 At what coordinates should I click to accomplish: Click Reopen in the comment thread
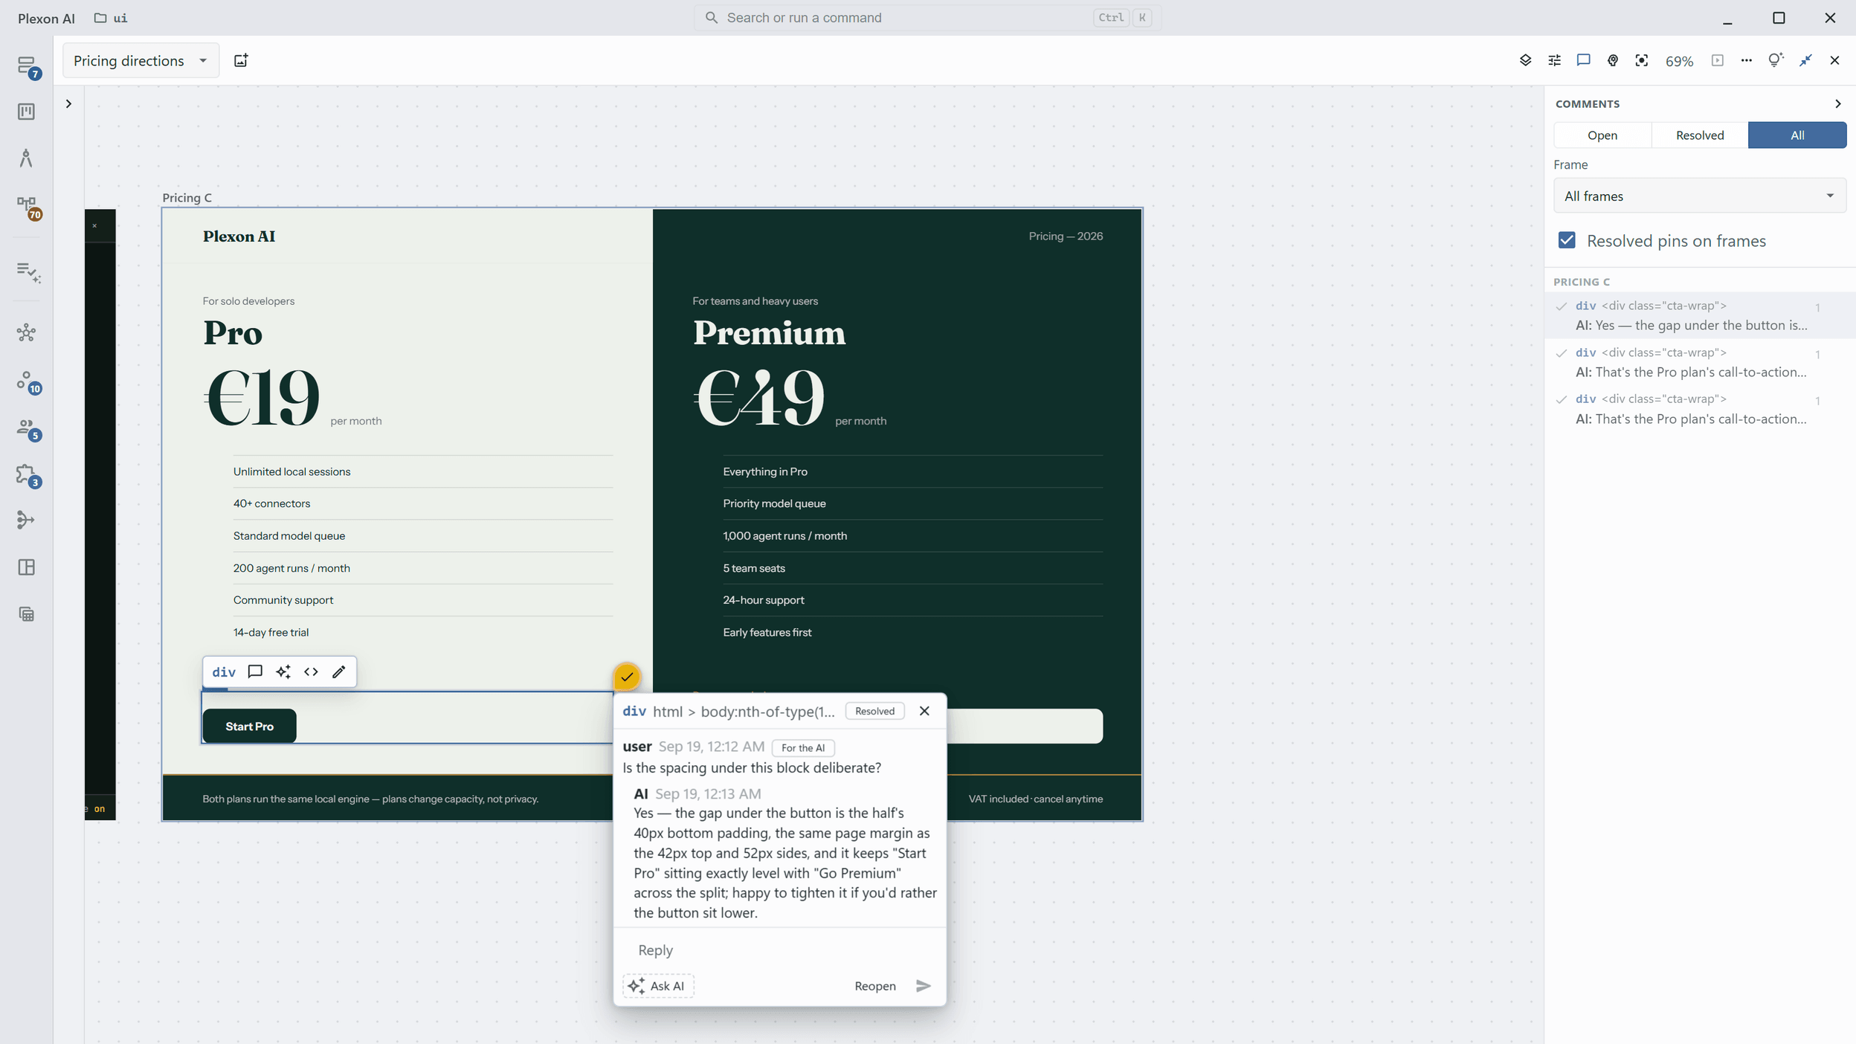[x=875, y=986]
